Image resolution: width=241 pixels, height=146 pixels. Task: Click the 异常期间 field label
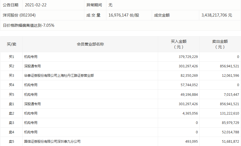tap(94, 5)
